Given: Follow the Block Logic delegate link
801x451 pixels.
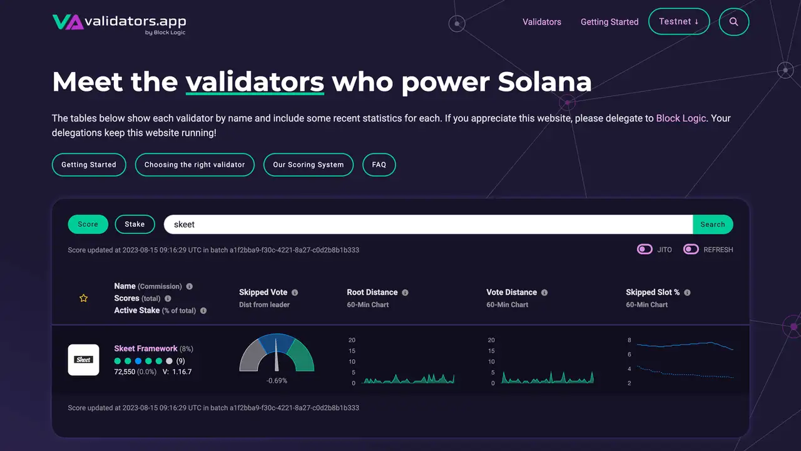Looking at the screenshot, I should (681, 118).
